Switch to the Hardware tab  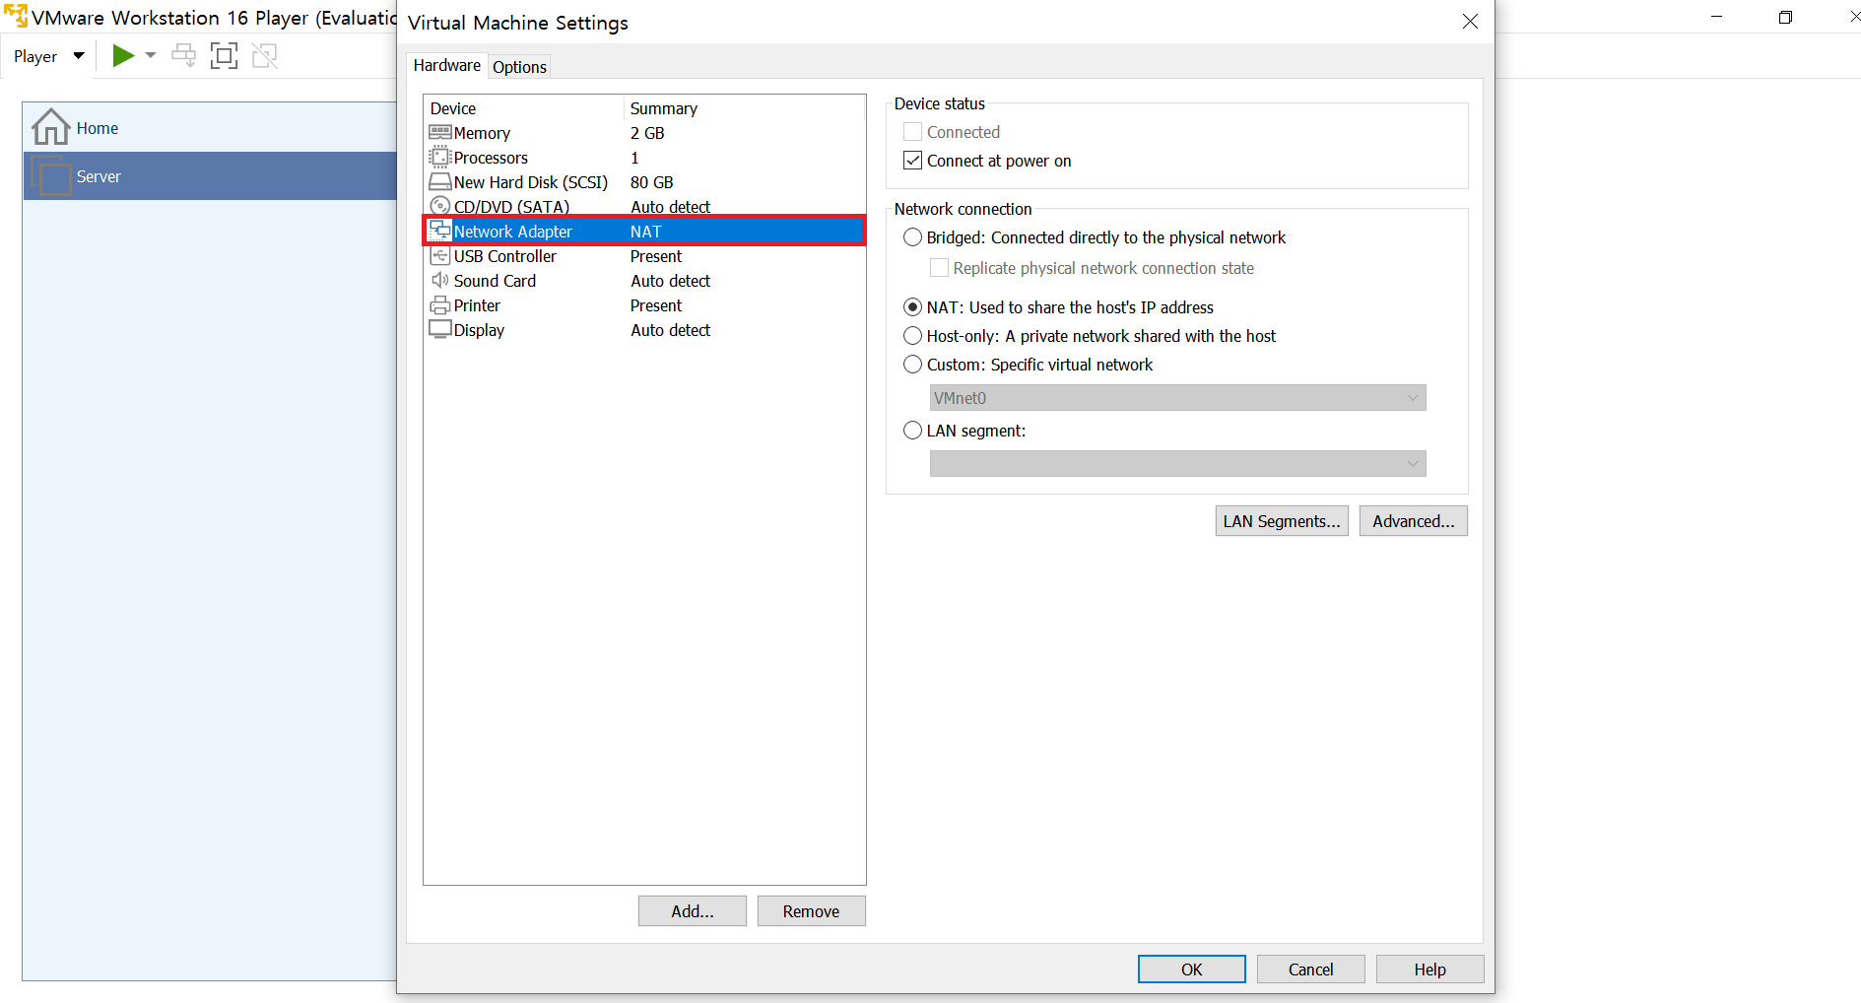pyautogui.click(x=446, y=65)
